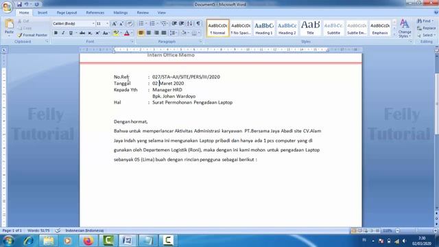The height and width of the screenshot is (247, 439).
Task: Apply red font color
Action: click(x=126, y=33)
